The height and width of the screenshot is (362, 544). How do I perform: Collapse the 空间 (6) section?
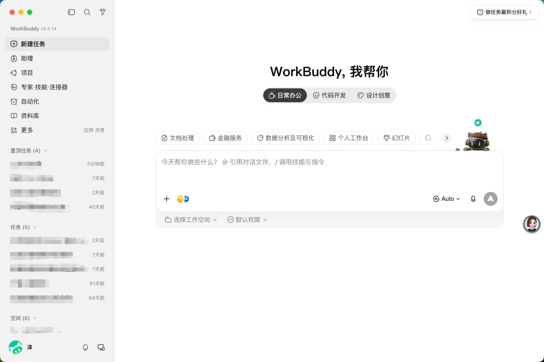click(x=24, y=318)
